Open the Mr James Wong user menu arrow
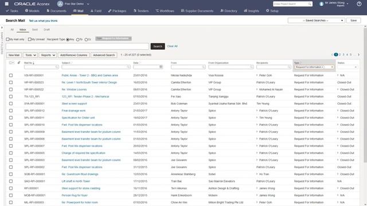367x206 pixels. [x=348, y=4]
